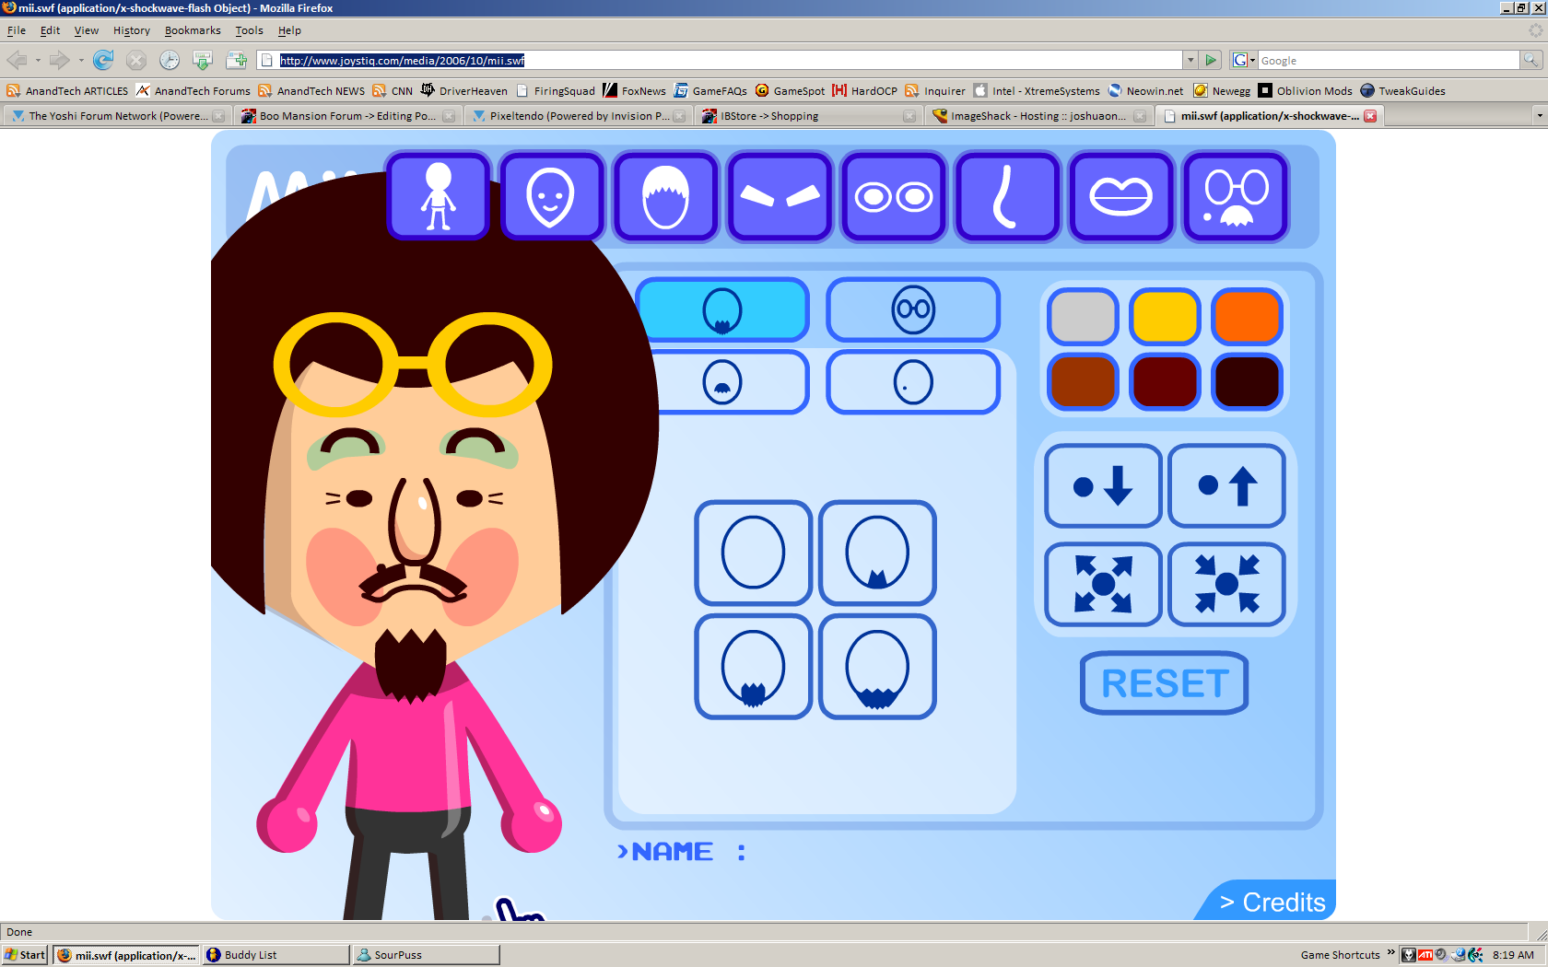The width and height of the screenshot is (1548, 967).
Task: Click the URL address field
Action: point(728,61)
